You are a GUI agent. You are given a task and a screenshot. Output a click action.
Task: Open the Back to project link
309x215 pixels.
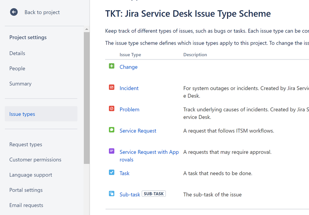[x=42, y=12]
